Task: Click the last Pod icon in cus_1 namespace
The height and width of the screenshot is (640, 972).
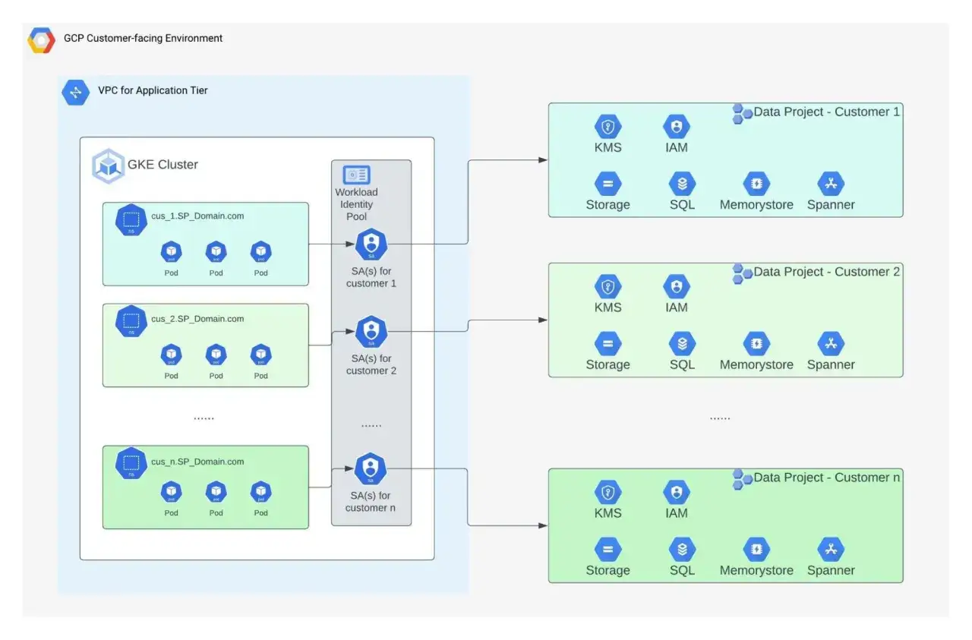Action: (261, 251)
